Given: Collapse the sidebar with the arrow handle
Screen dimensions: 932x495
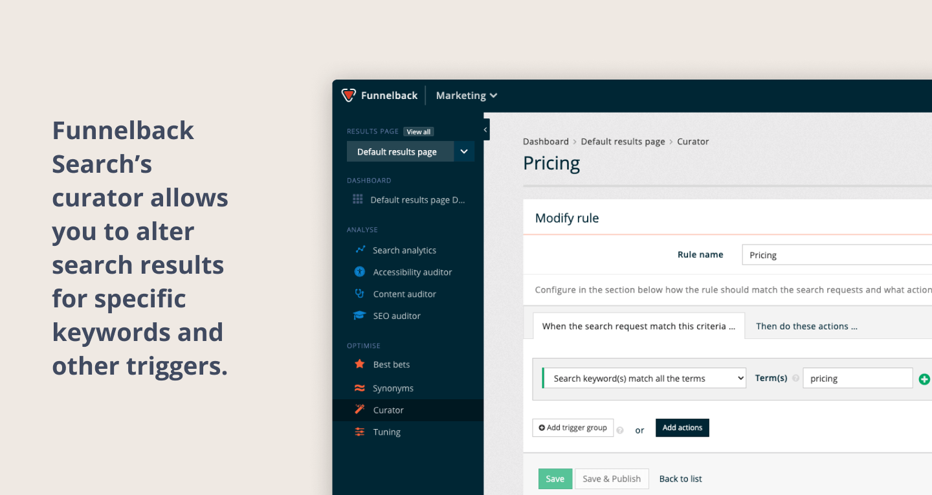Looking at the screenshot, I should click(485, 129).
